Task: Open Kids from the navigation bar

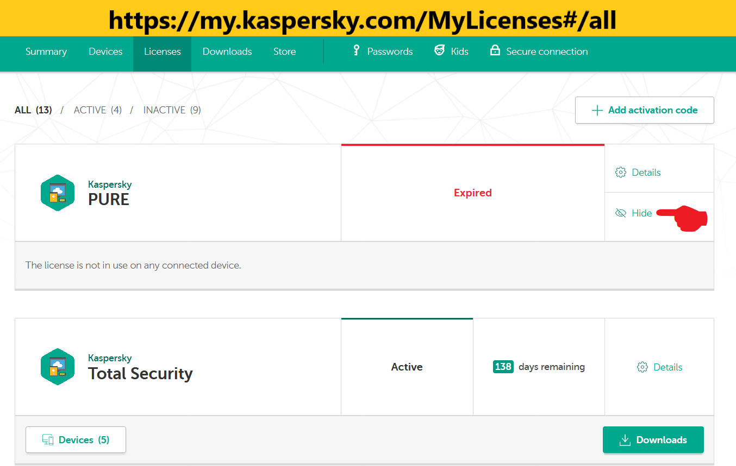Action: [451, 52]
